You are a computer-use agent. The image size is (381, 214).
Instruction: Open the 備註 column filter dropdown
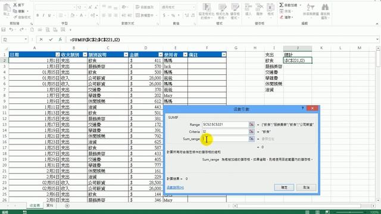pos(224,55)
